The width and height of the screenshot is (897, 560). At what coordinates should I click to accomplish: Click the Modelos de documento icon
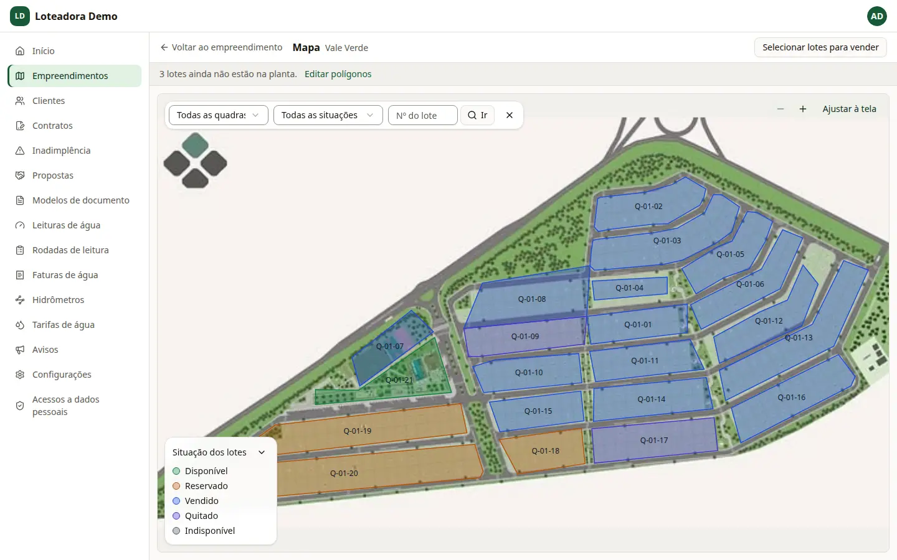20,200
